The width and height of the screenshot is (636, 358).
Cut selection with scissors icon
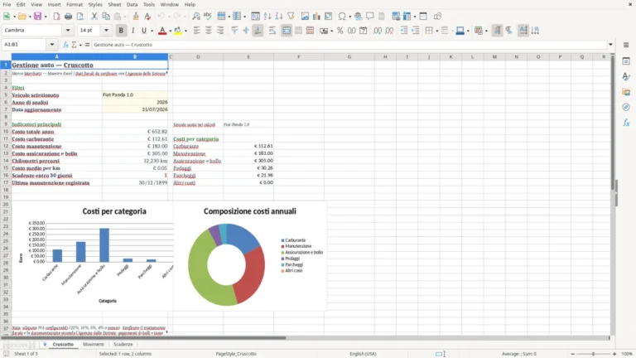tap(94, 17)
